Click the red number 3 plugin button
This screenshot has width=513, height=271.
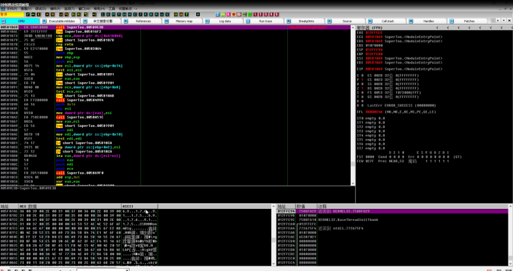[267, 14]
